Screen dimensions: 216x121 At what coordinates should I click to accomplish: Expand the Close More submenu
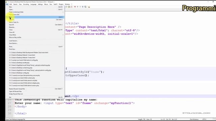coord(35,35)
